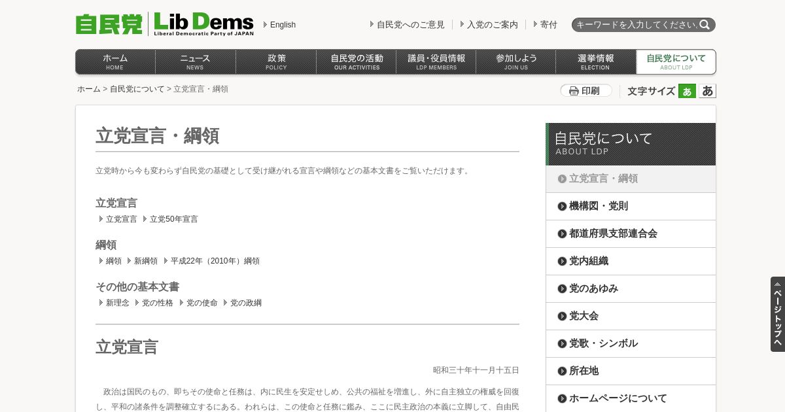785x412 pixels.
Task: Select the small green あ text size
Action: click(x=687, y=91)
